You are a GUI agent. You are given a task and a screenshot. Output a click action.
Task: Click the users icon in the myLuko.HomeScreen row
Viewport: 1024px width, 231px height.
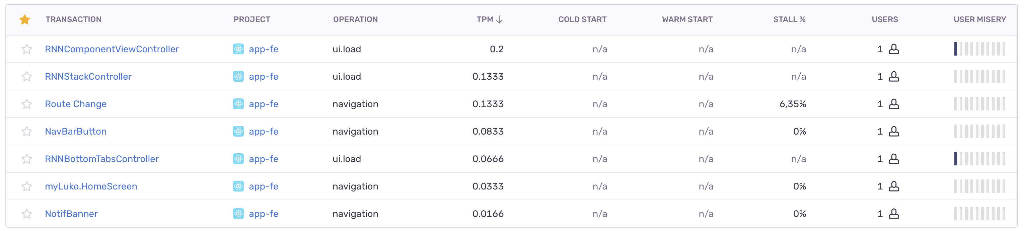[896, 186]
